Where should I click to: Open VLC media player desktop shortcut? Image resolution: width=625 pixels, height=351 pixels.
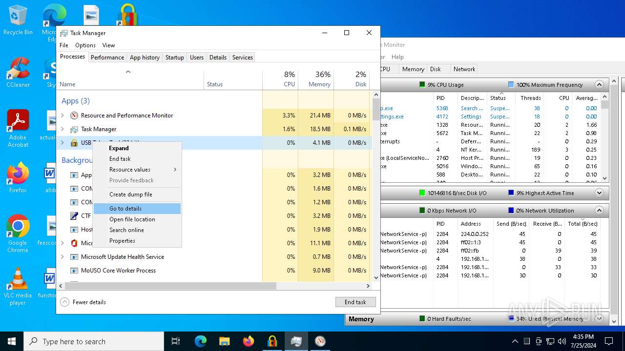tap(18, 287)
